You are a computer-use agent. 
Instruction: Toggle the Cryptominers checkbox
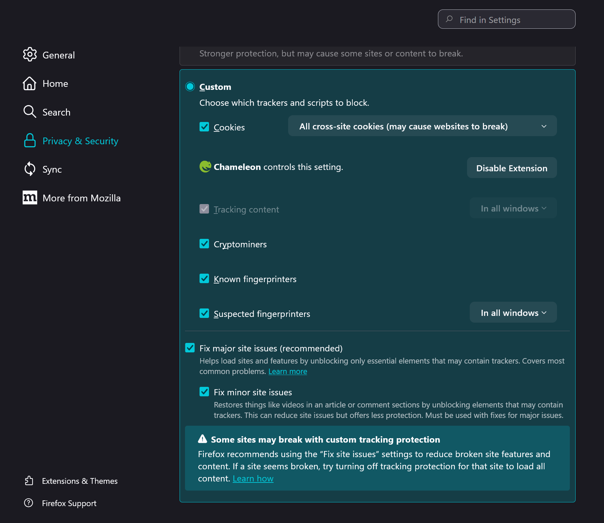coord(204,244)
